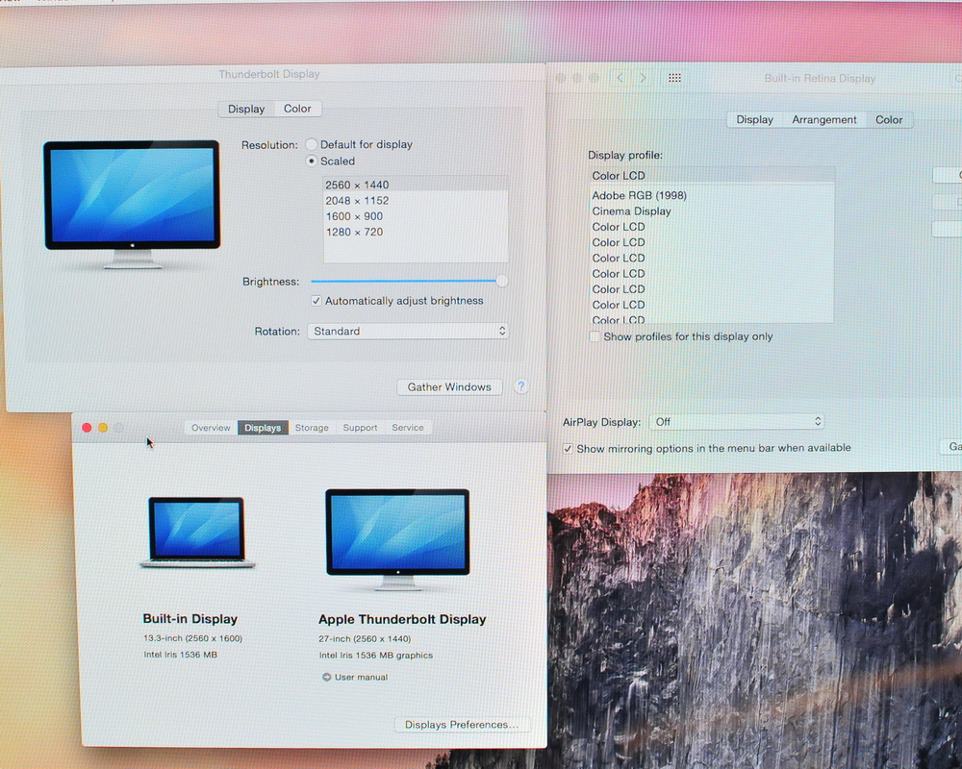The image size is (962, 769).
Task: Select the Cinema Display profile
Action: [712, 211]
